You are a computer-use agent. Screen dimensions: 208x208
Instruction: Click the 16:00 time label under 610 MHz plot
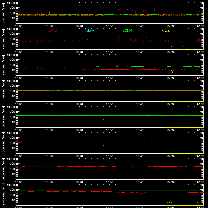(200, 78)
